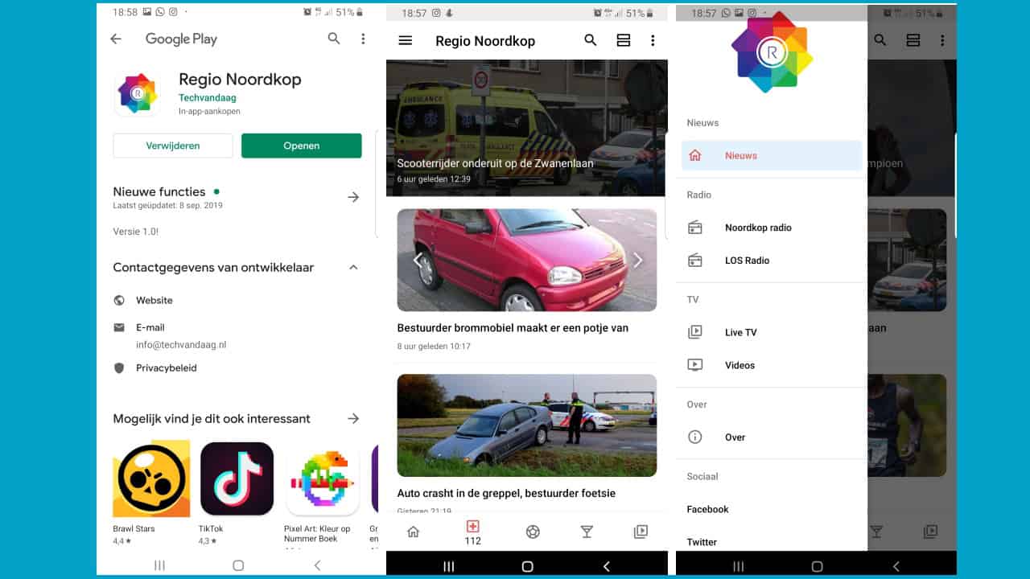Click the Verwijderen button

pyautogui.click(x=173, y=146)
